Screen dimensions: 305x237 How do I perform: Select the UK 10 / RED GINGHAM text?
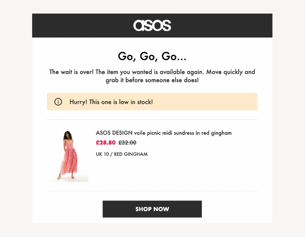tap(122, 154)
